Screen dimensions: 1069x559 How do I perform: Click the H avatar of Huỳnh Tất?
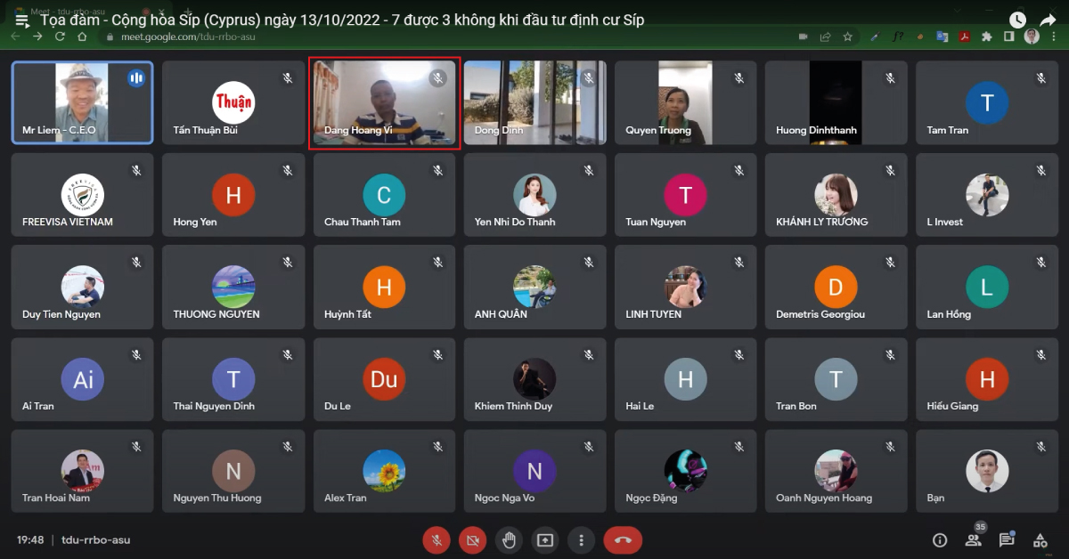pos(384,287)
